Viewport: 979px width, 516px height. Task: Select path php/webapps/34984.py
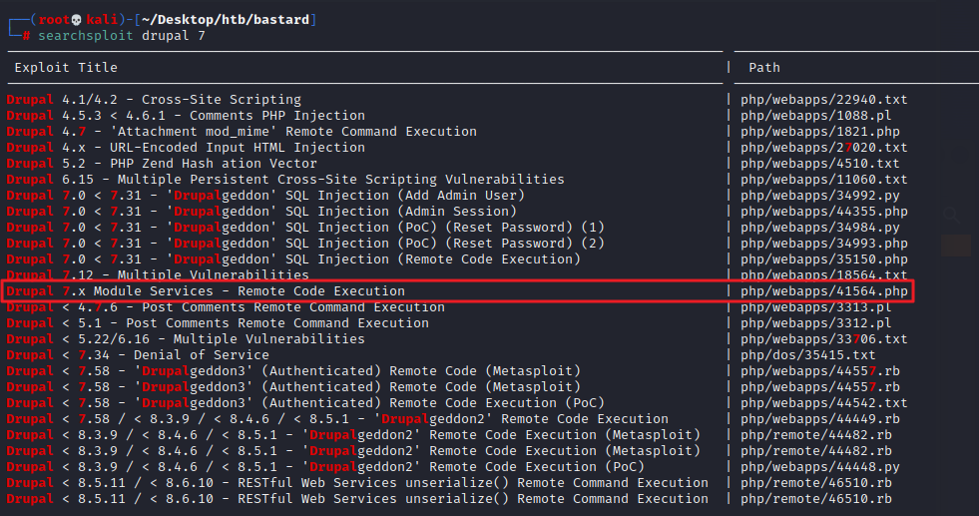[819, 228]
